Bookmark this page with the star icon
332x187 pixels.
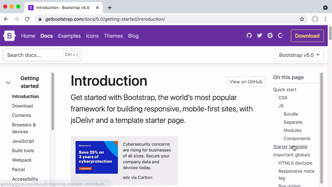coord(302,19)
